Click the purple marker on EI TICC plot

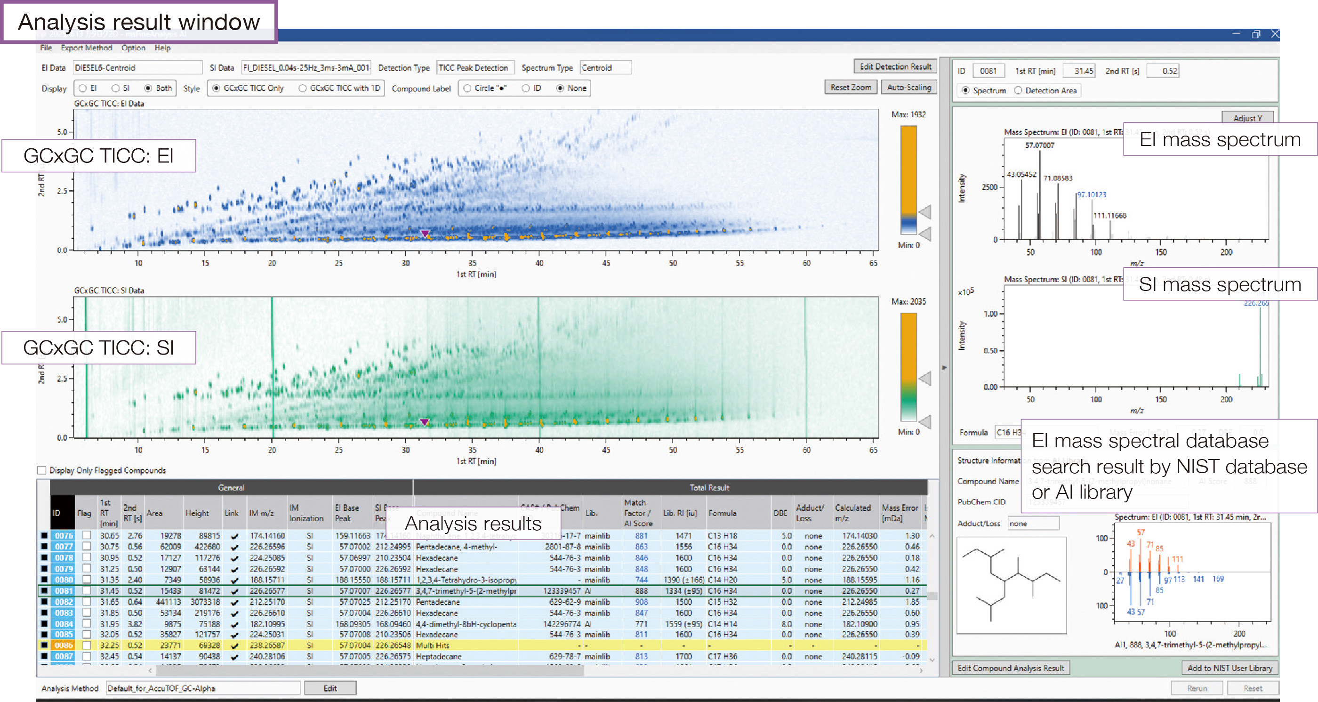pos(425,234)
